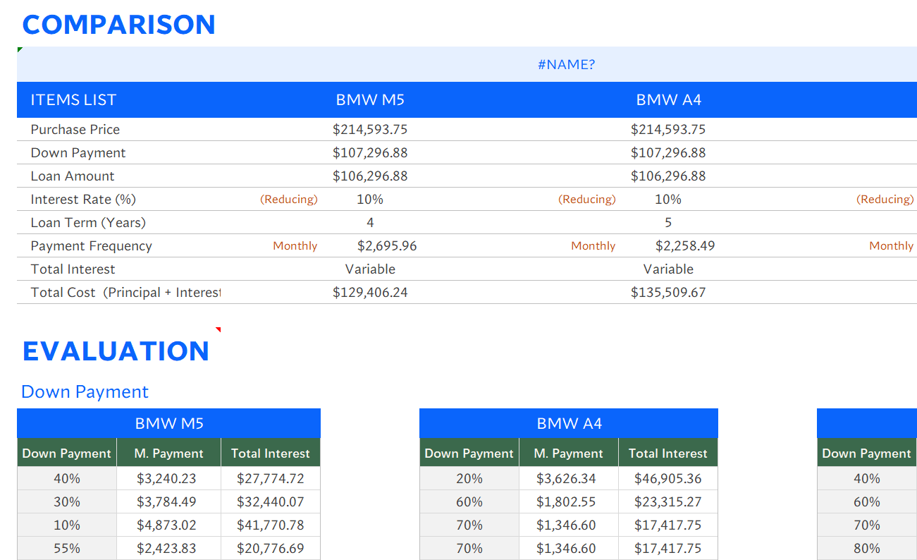The width and height of the screenshot is (917, 560).
Task: Select BMW M5 header in comparison table
Action: point(370,99)
